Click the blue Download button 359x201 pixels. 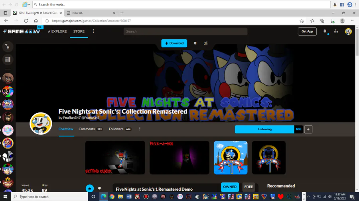174,43
